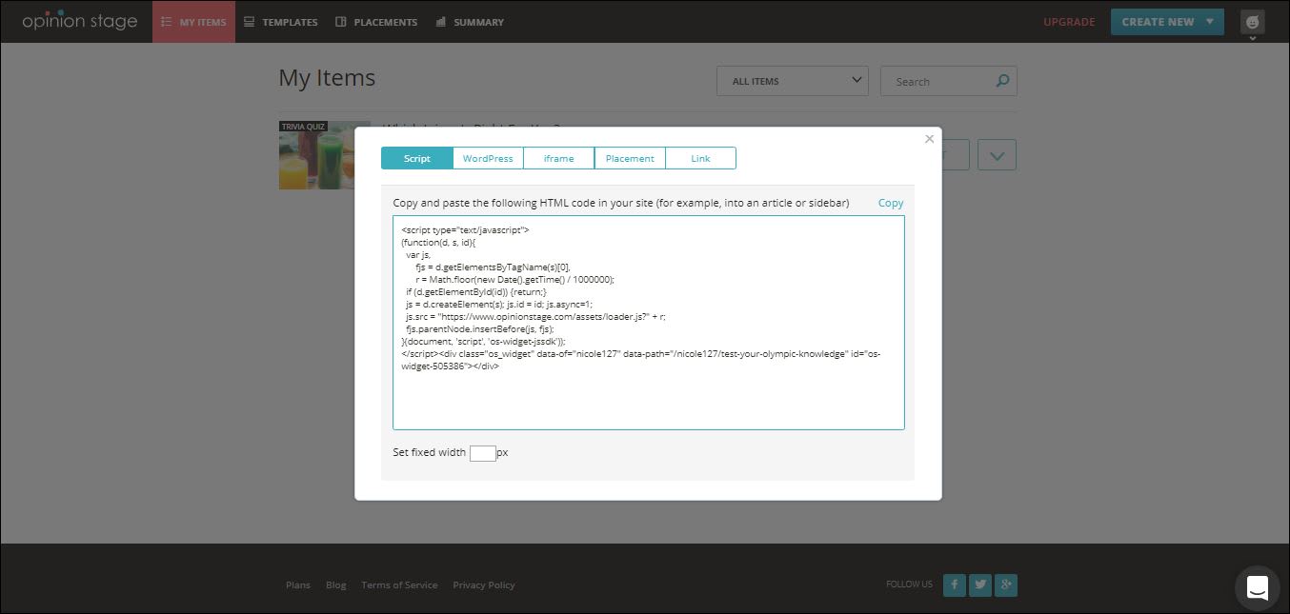
Task: Open the trivia quiz thumbnail image
Action: pyautogui.click(x=324, y=154)
